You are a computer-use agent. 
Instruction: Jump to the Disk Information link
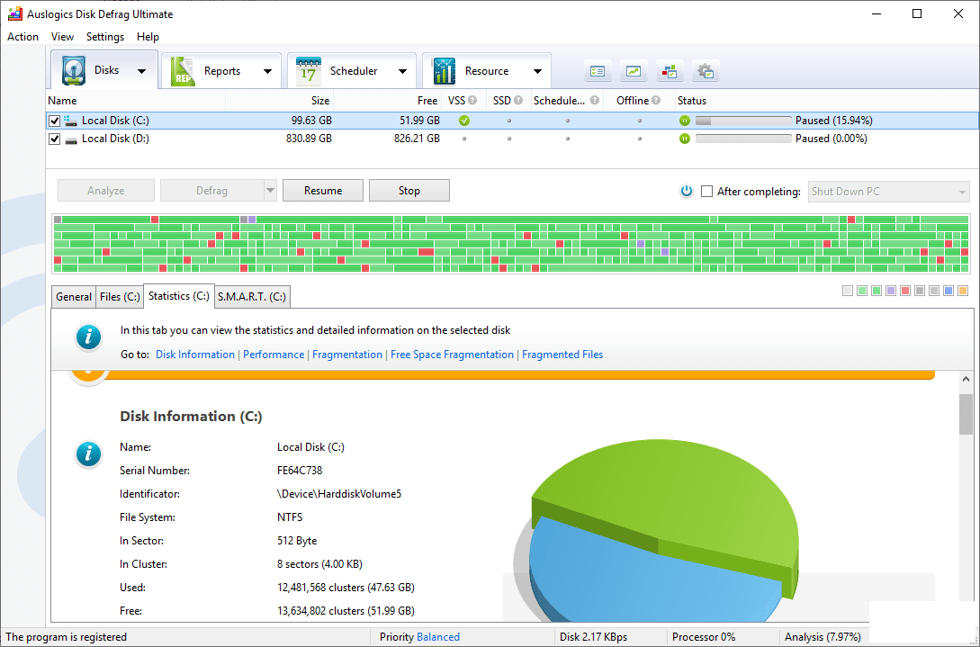pos(195,355)
